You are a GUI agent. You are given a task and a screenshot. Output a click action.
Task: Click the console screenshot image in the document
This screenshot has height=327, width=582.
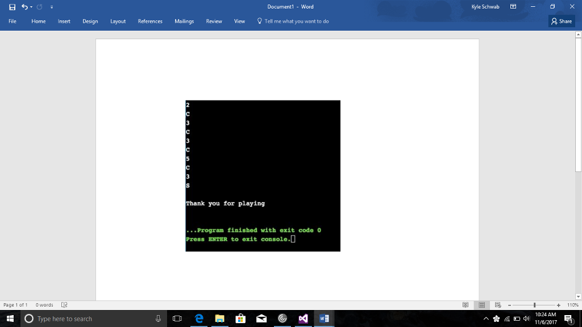point(263,176)
